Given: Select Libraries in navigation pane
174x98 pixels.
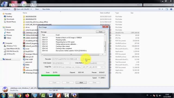Looking at the screenshot, I should pyautogui.click(x=7, y=27).
